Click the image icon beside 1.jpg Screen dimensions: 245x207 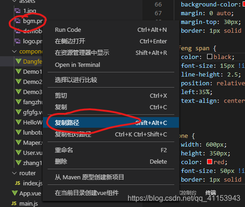tap(18, 11)
